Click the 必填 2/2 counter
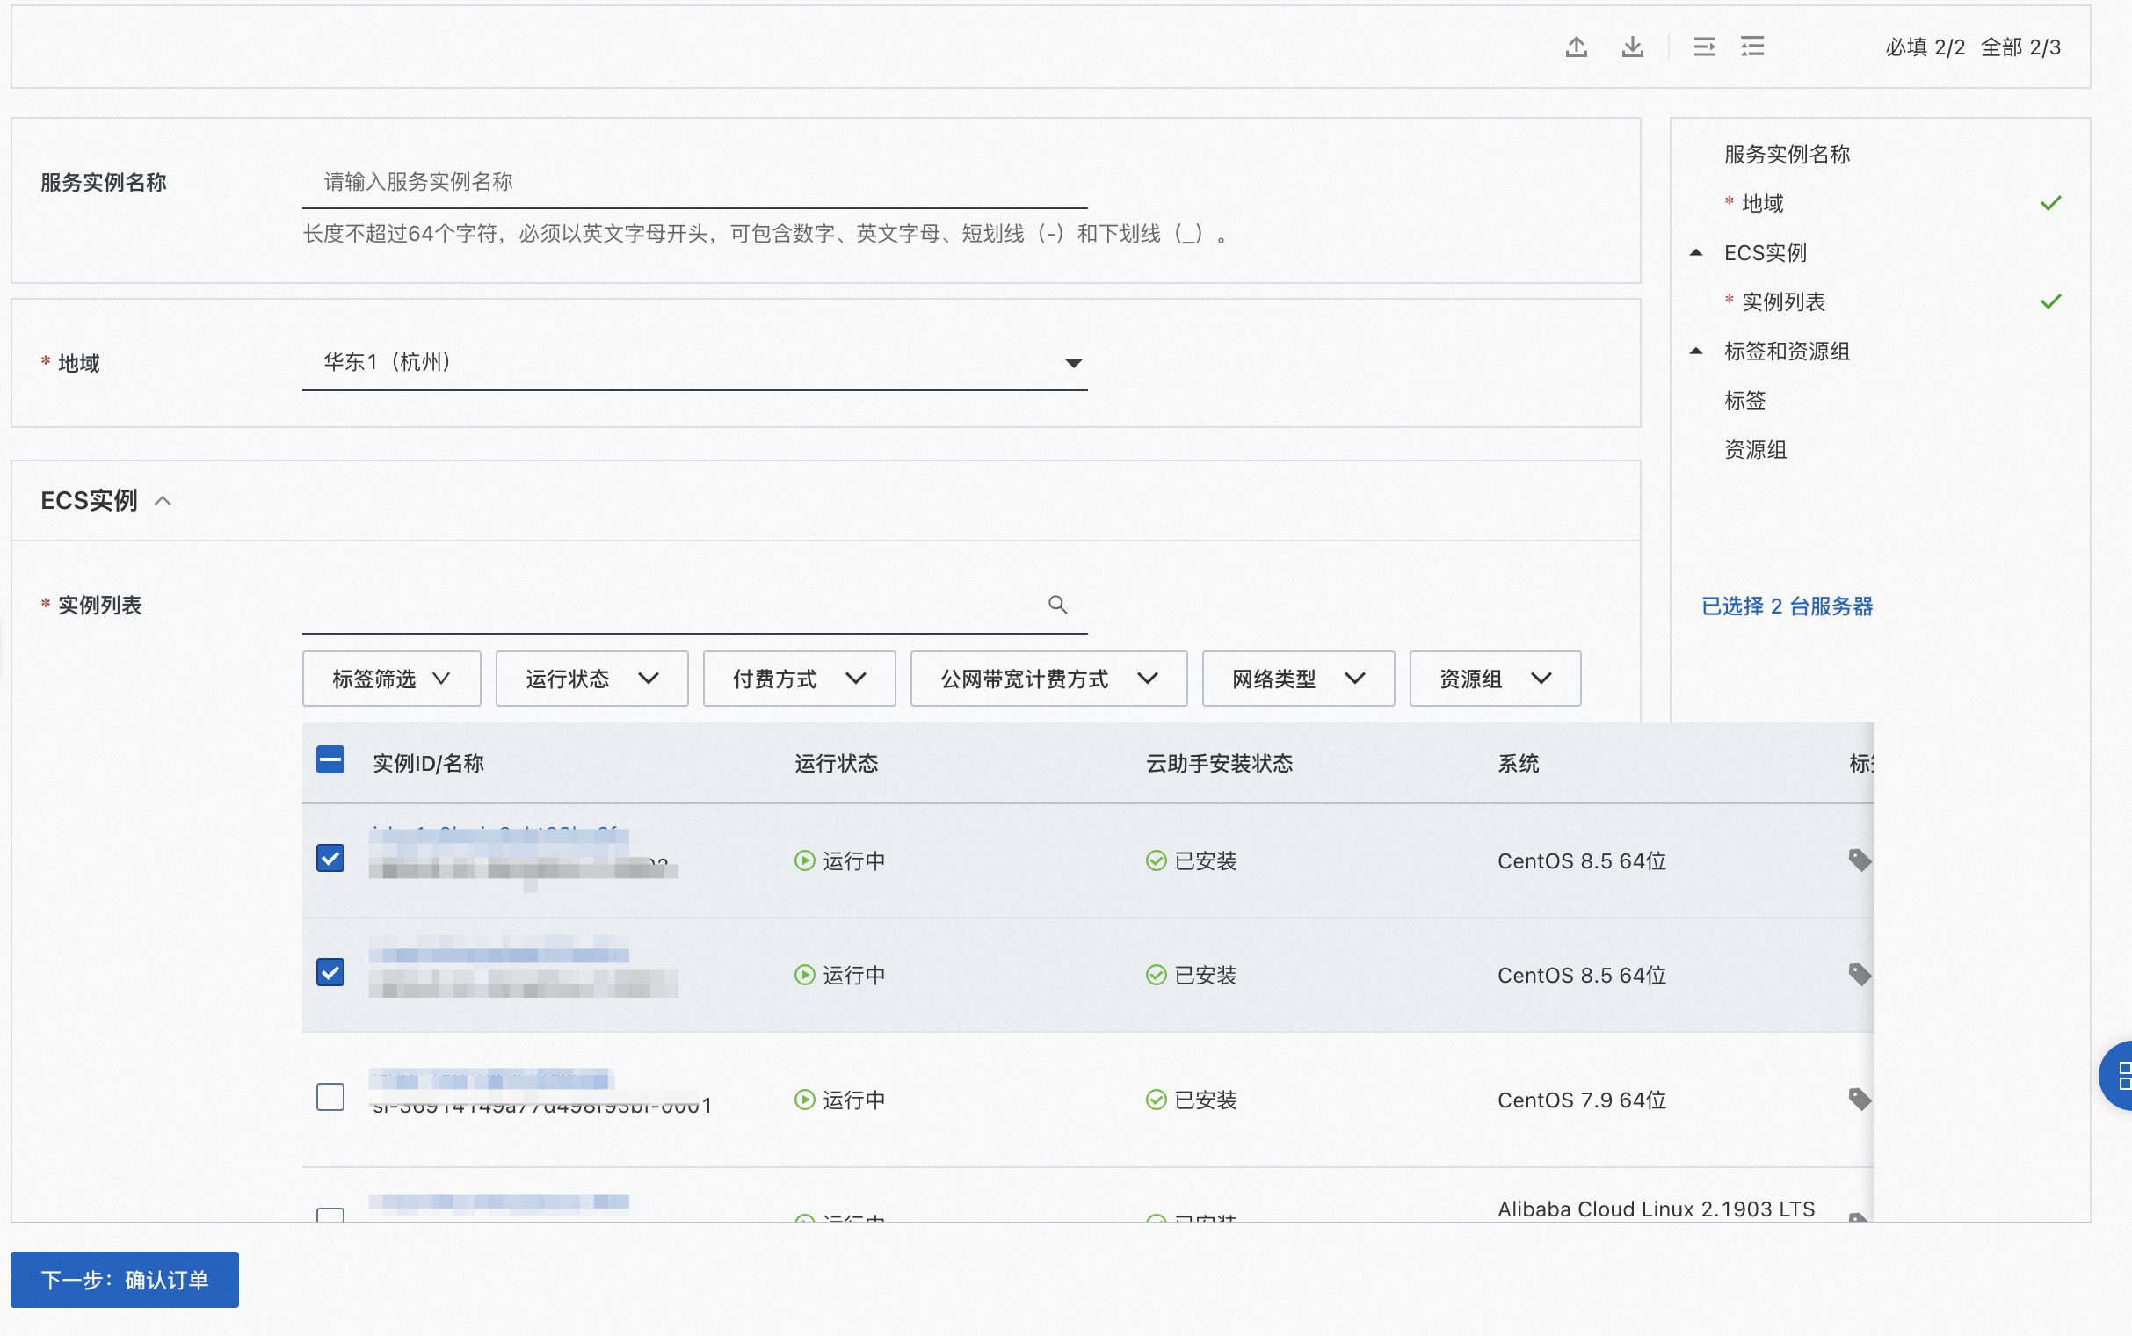Viewport: 2132px width, 1336px height. [x=1925, y=47]
